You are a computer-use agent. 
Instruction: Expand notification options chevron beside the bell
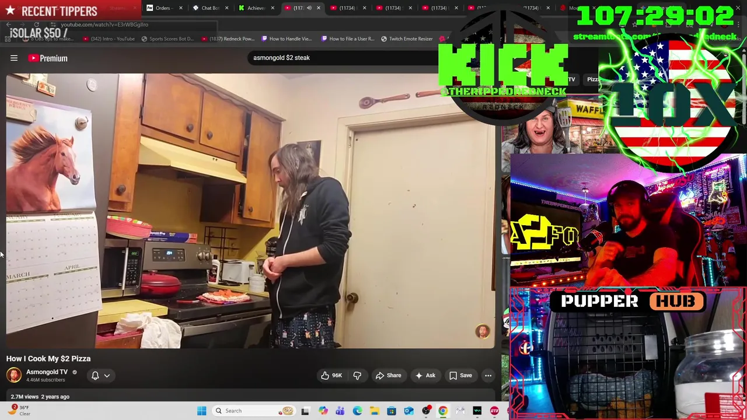click(x=107, y=376)
